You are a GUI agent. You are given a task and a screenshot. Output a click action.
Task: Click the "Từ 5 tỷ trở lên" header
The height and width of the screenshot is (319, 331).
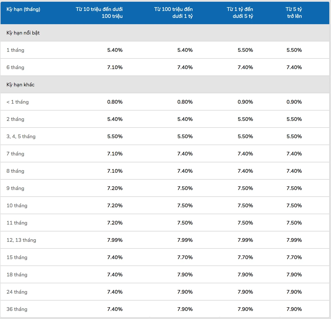tap(294, 13)
